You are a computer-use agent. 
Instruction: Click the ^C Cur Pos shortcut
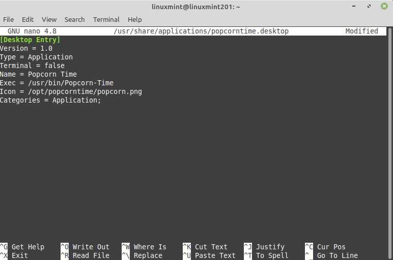(x=325, y=247)
